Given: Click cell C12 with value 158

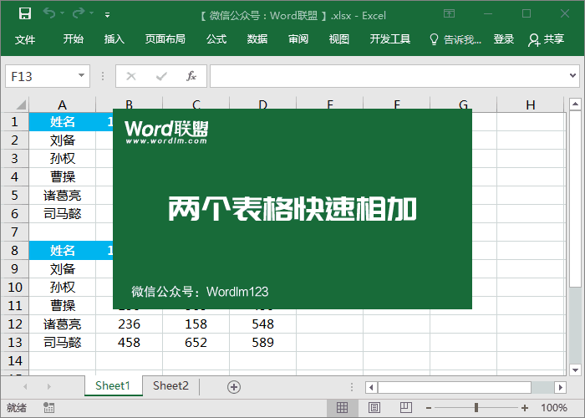Looking at the screenshot, I should click(x=196, y=324).
